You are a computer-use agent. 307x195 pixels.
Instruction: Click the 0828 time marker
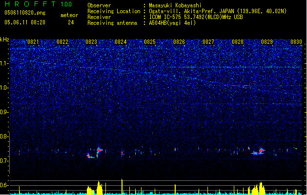(238, 42)
